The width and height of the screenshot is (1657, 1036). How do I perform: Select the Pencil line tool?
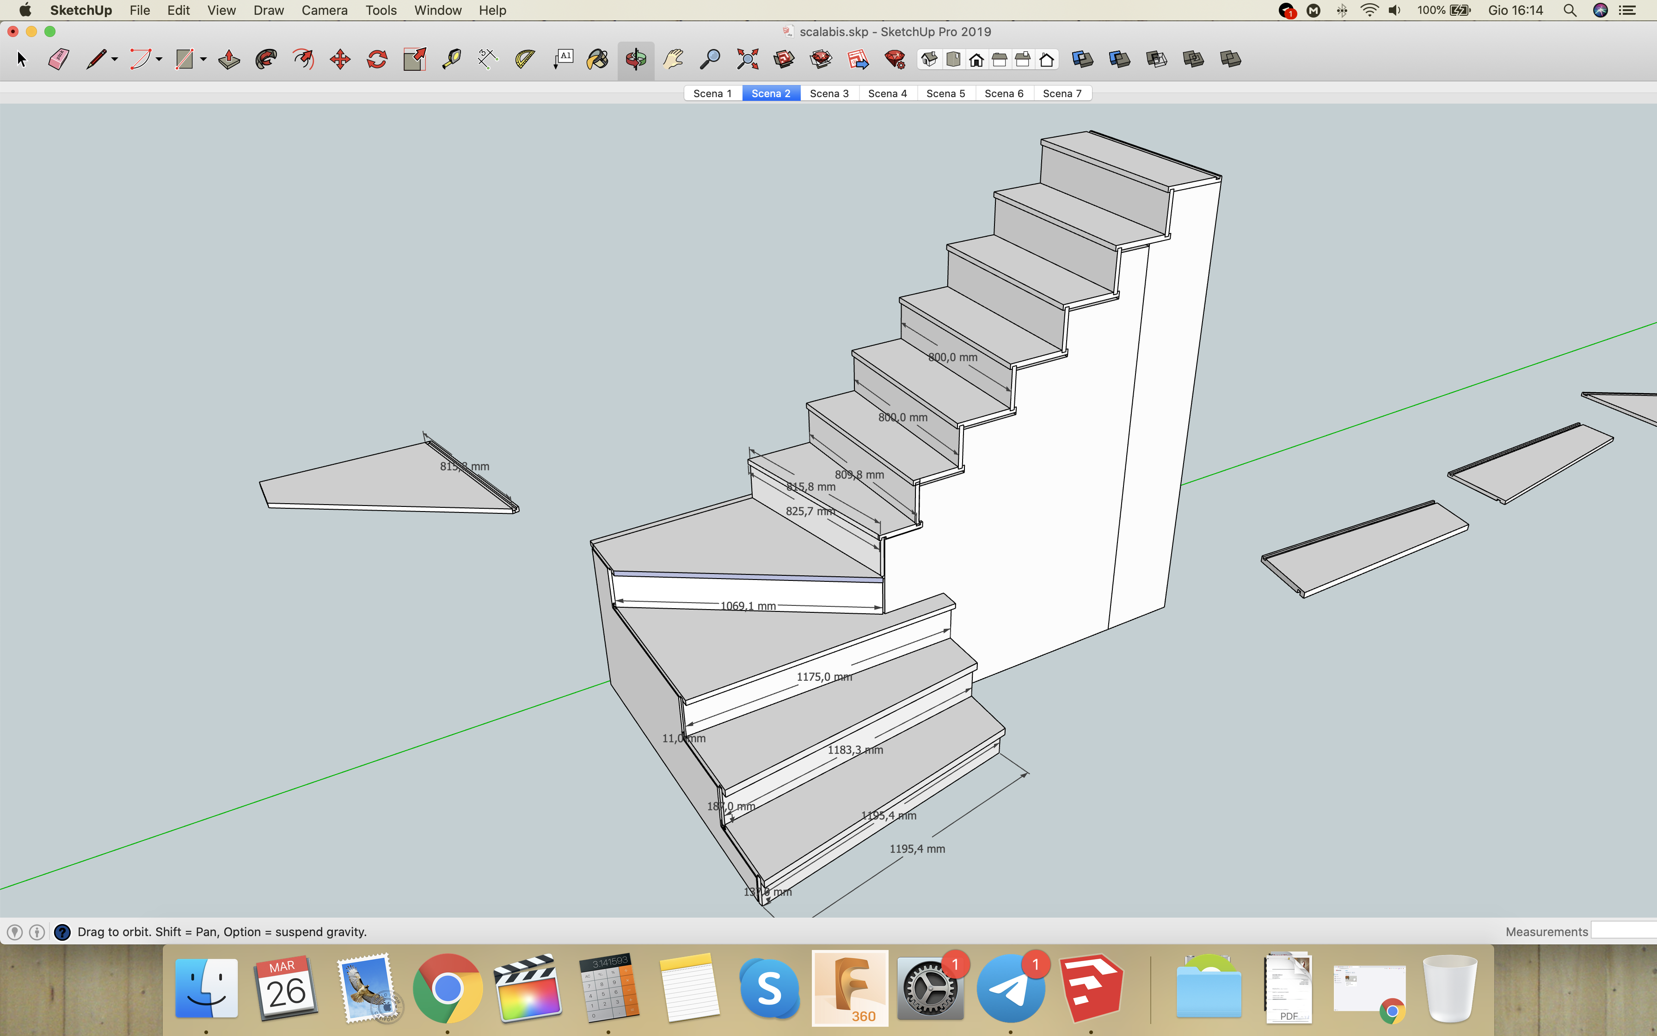coord(97,60)
